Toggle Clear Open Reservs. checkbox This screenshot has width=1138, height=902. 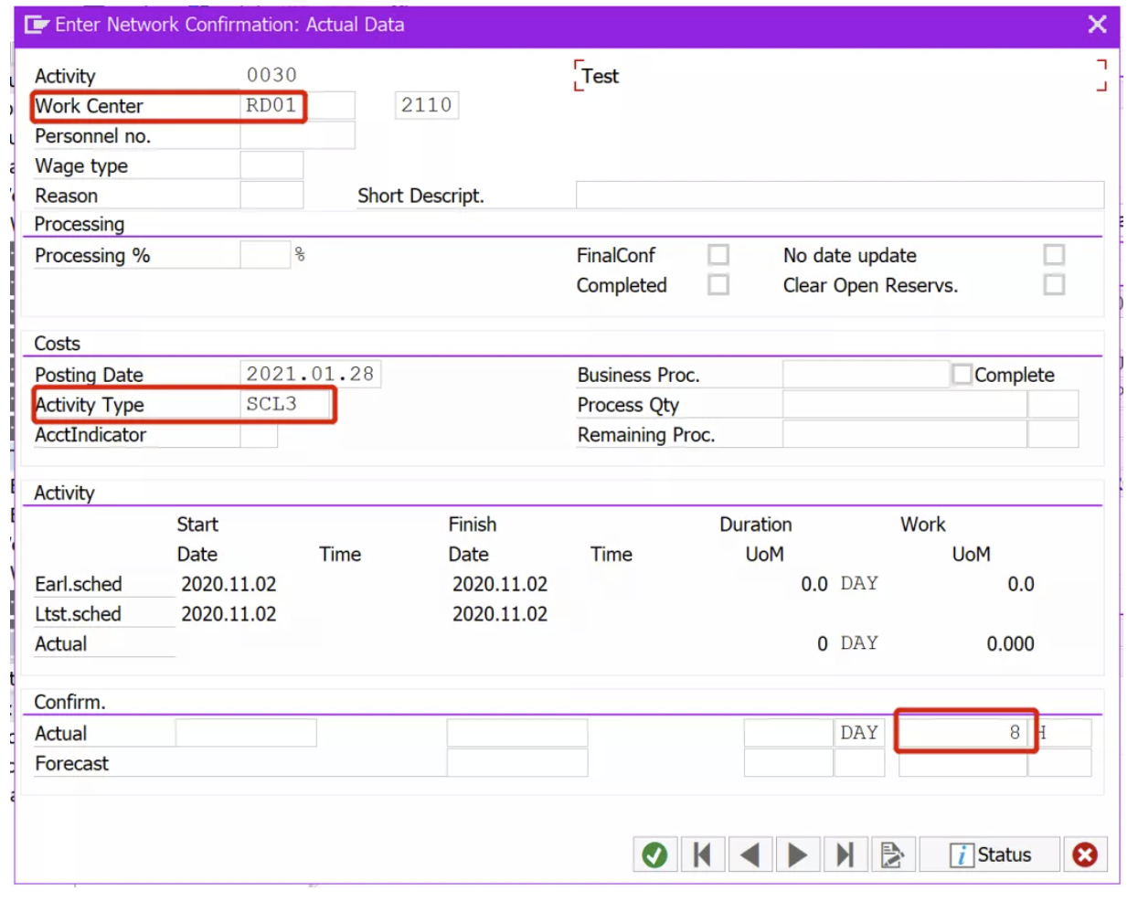click(1054, 285)
